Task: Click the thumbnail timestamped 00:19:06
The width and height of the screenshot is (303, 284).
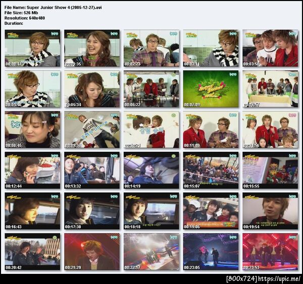Action: (211, 211)
